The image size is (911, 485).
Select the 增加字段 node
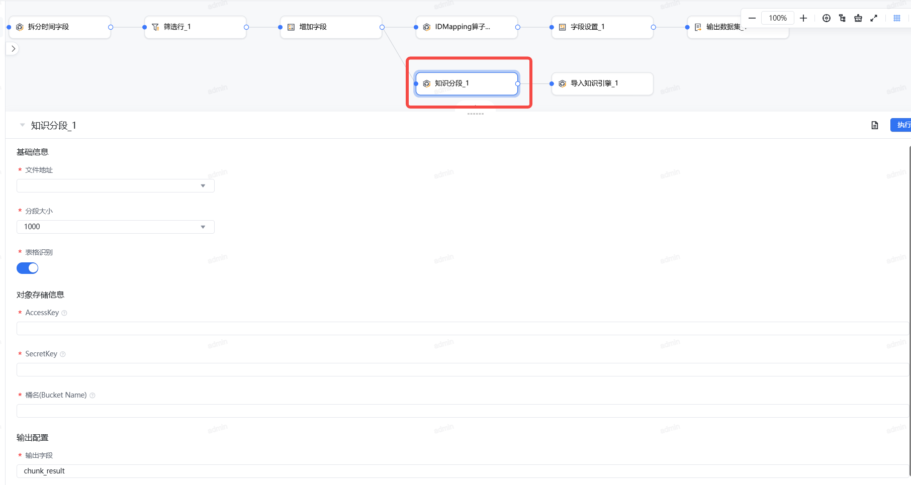331,27
